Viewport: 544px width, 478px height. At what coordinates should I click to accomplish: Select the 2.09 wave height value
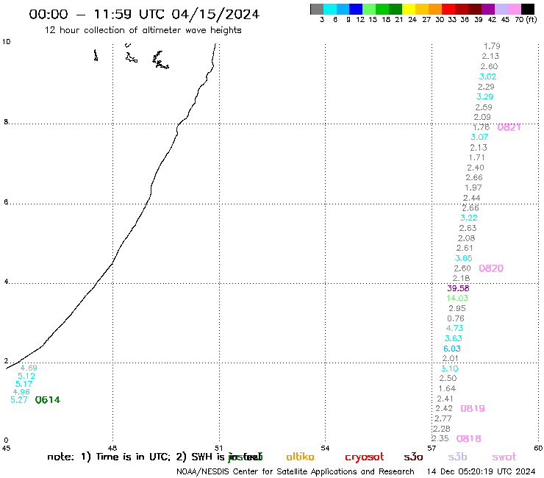point(482,117)
